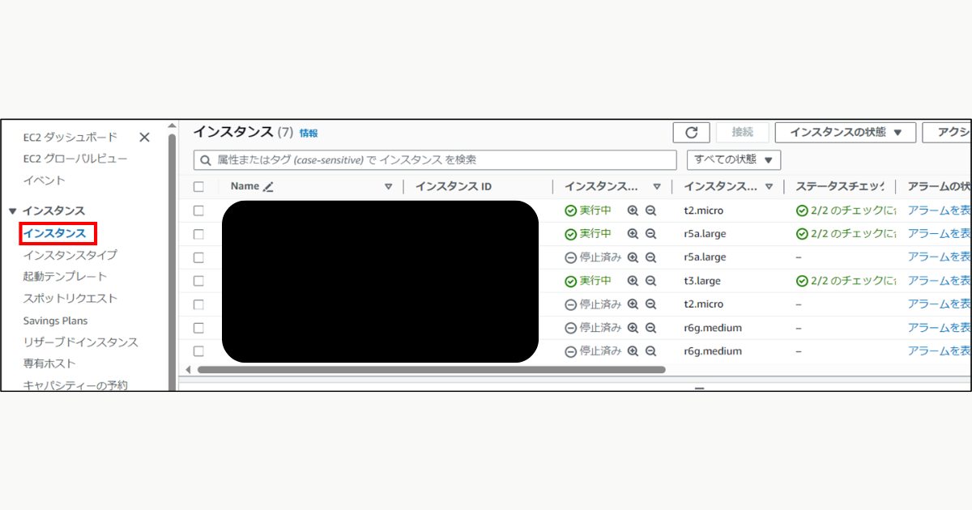972x510 pixels.
Task: Click the 接続 button
Action: pyautogui.click(x=742, y=132)
